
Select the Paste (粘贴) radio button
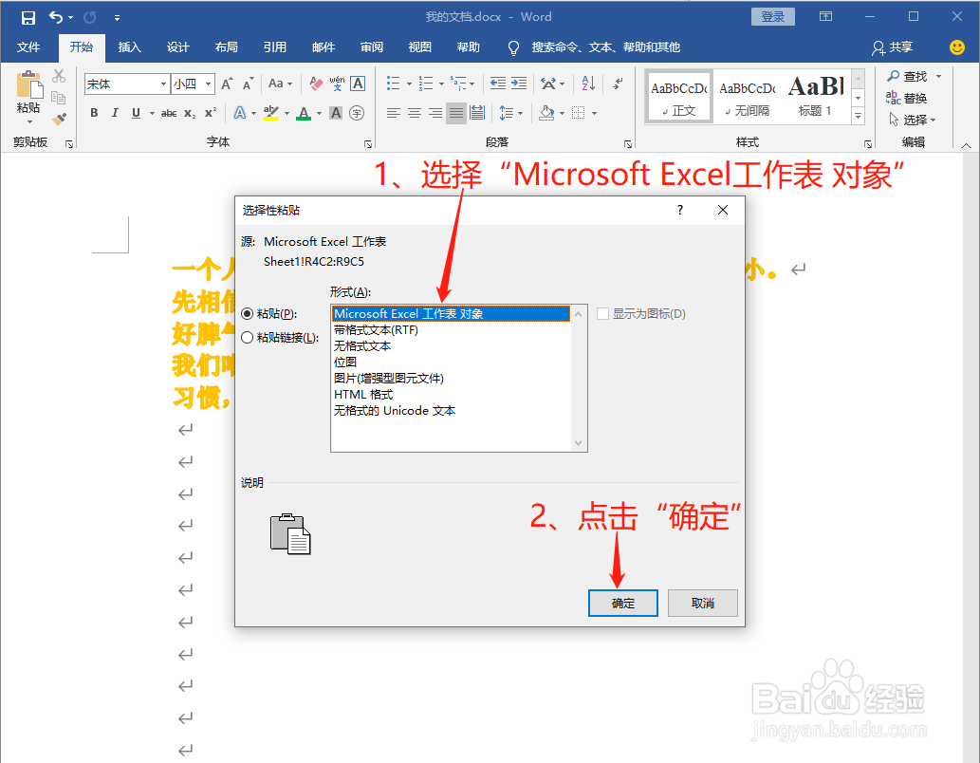[248, 314]
